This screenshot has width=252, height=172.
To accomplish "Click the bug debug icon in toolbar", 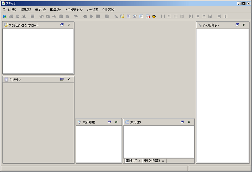I will (x=85, y=16).
